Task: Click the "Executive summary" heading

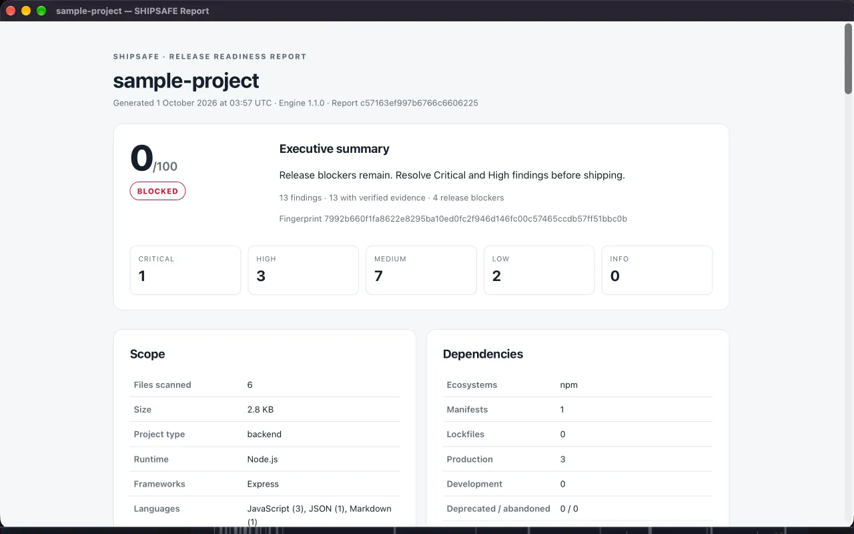Action: coord(334,149)
